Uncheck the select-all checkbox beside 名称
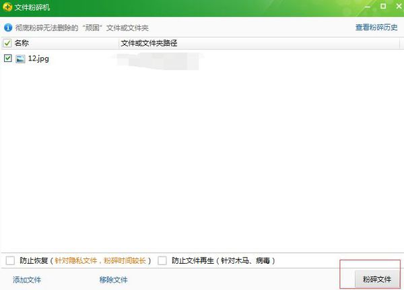This screenshot has height=290, width=404. point(7,43)
